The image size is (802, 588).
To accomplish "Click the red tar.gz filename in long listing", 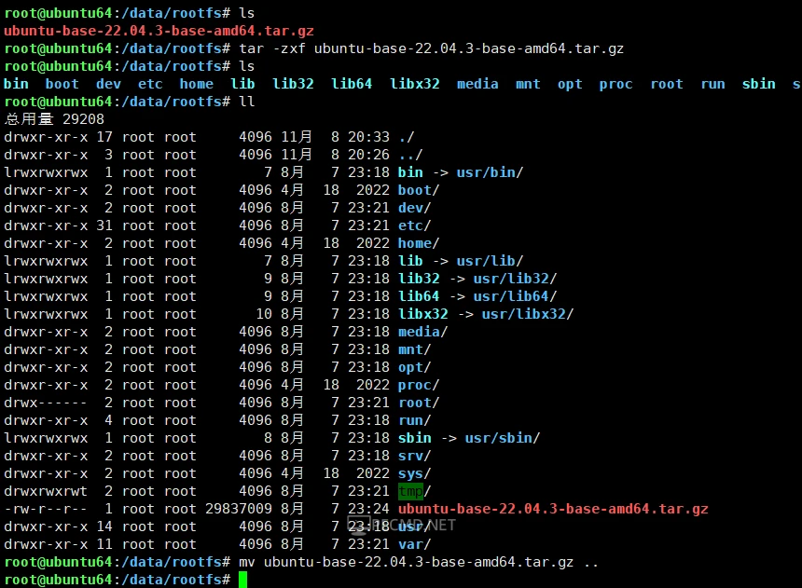I will click(x=553, y=510).
